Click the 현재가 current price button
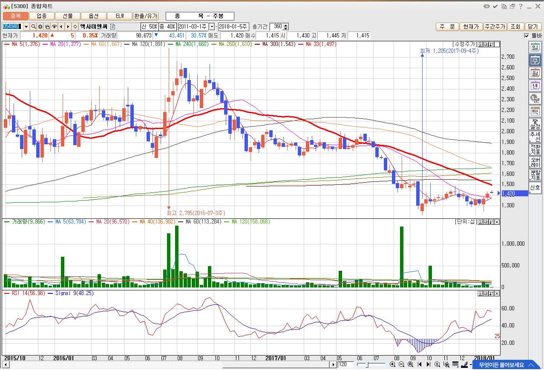This screenshot has height=370, width=544. 471,26
